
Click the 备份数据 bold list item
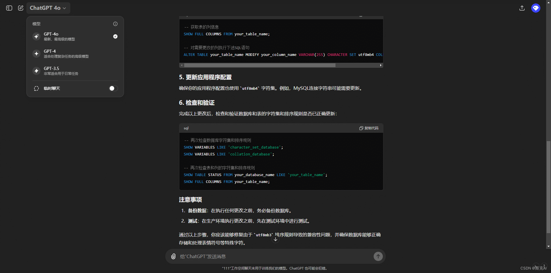point(197,211)
